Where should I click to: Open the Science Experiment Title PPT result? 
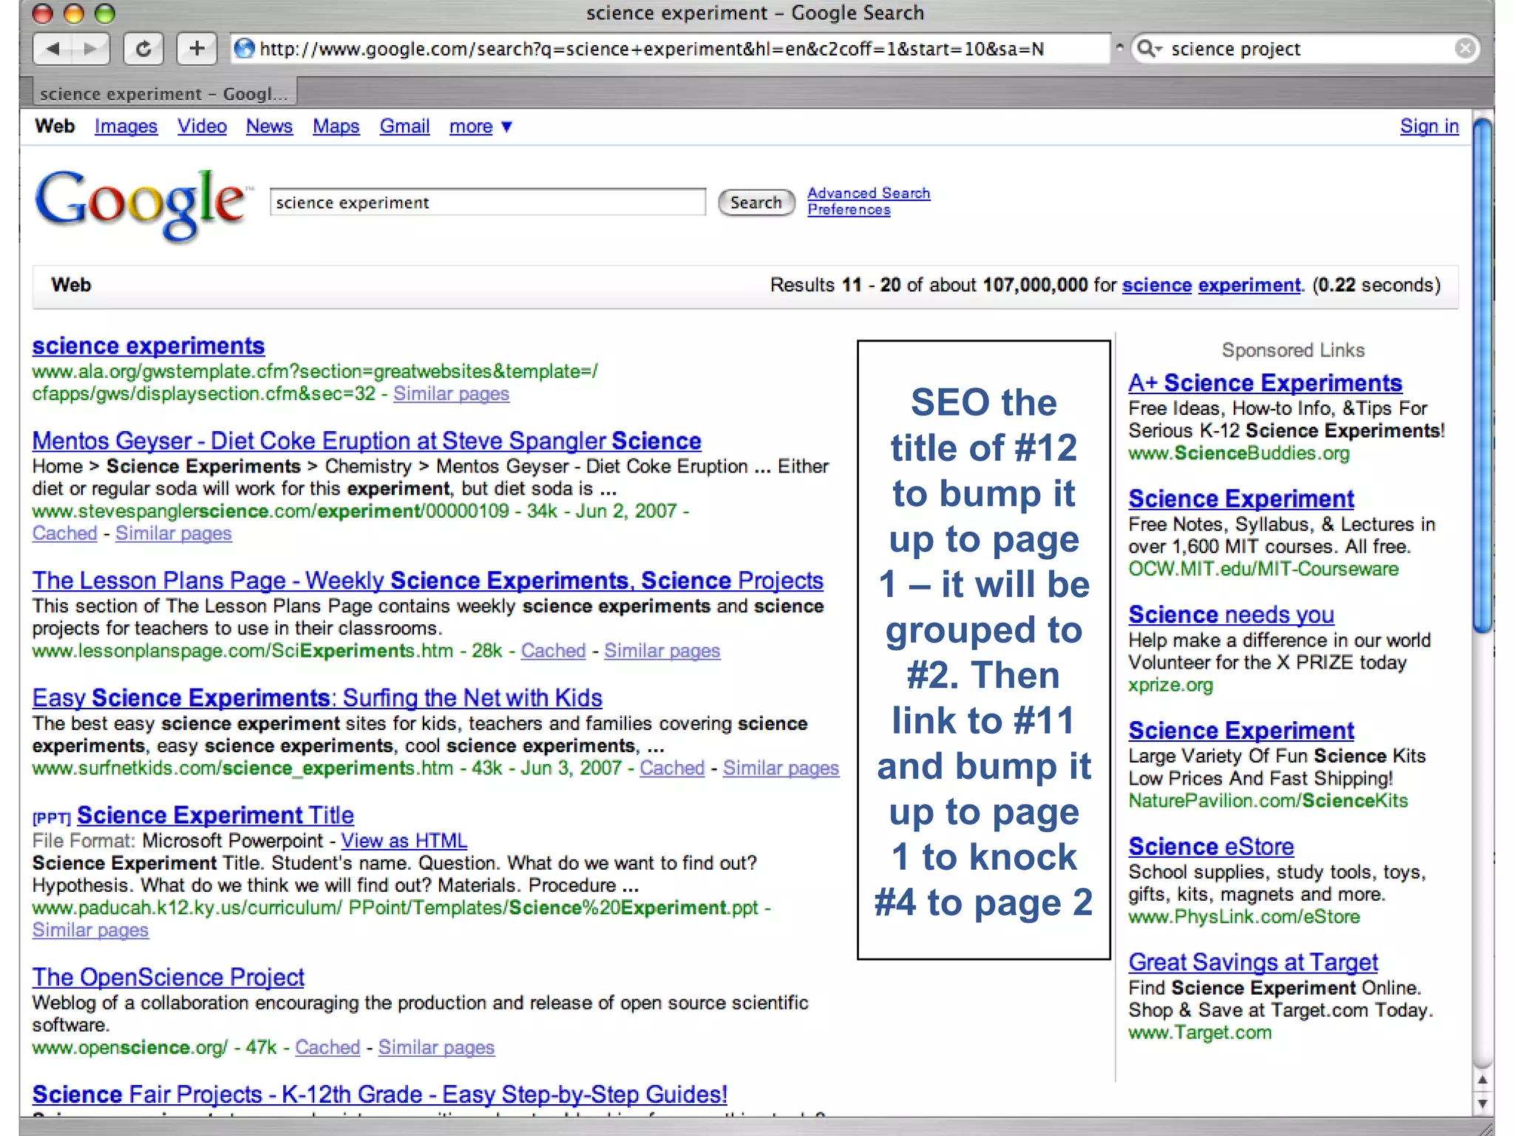click(215, 815)
